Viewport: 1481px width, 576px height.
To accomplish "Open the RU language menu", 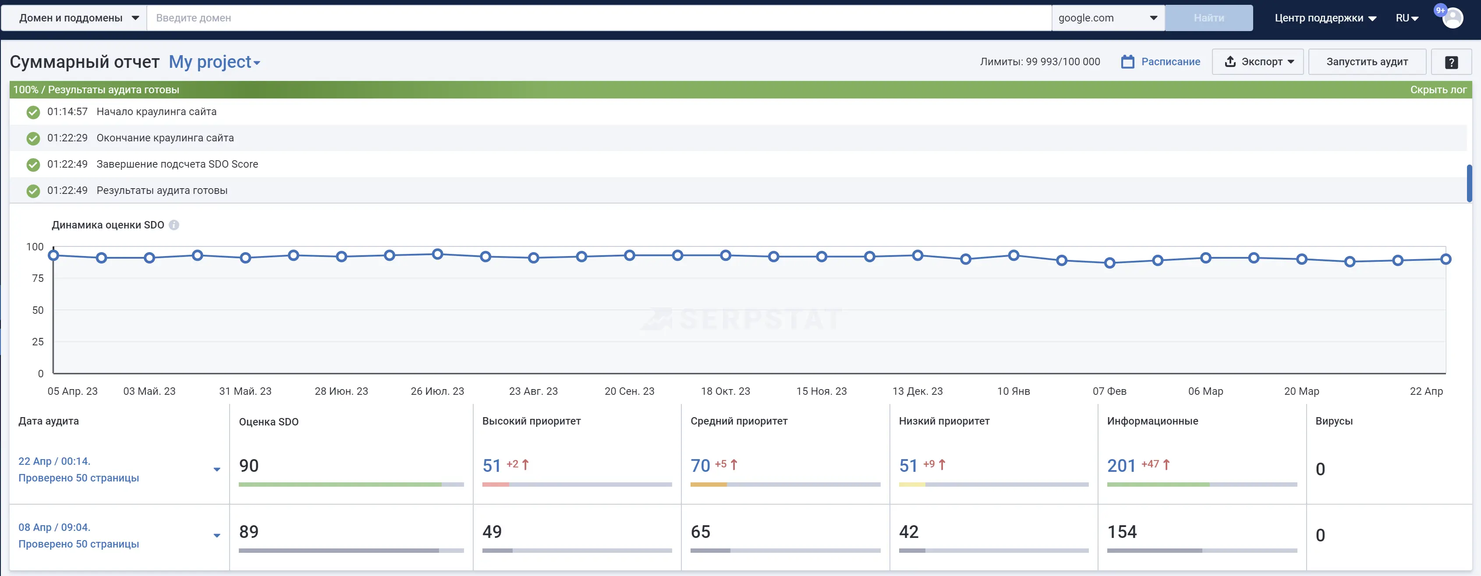I will tap(1407, 18).
